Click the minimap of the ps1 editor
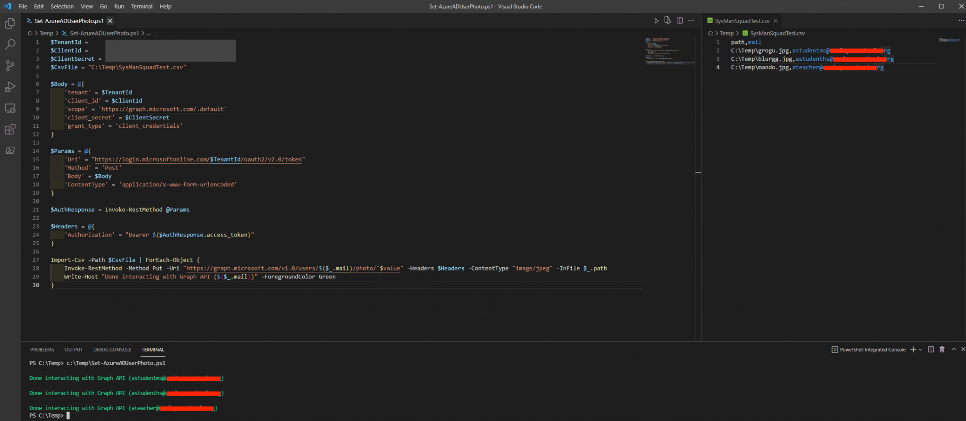966x421 pixels. tap(669, 51)
